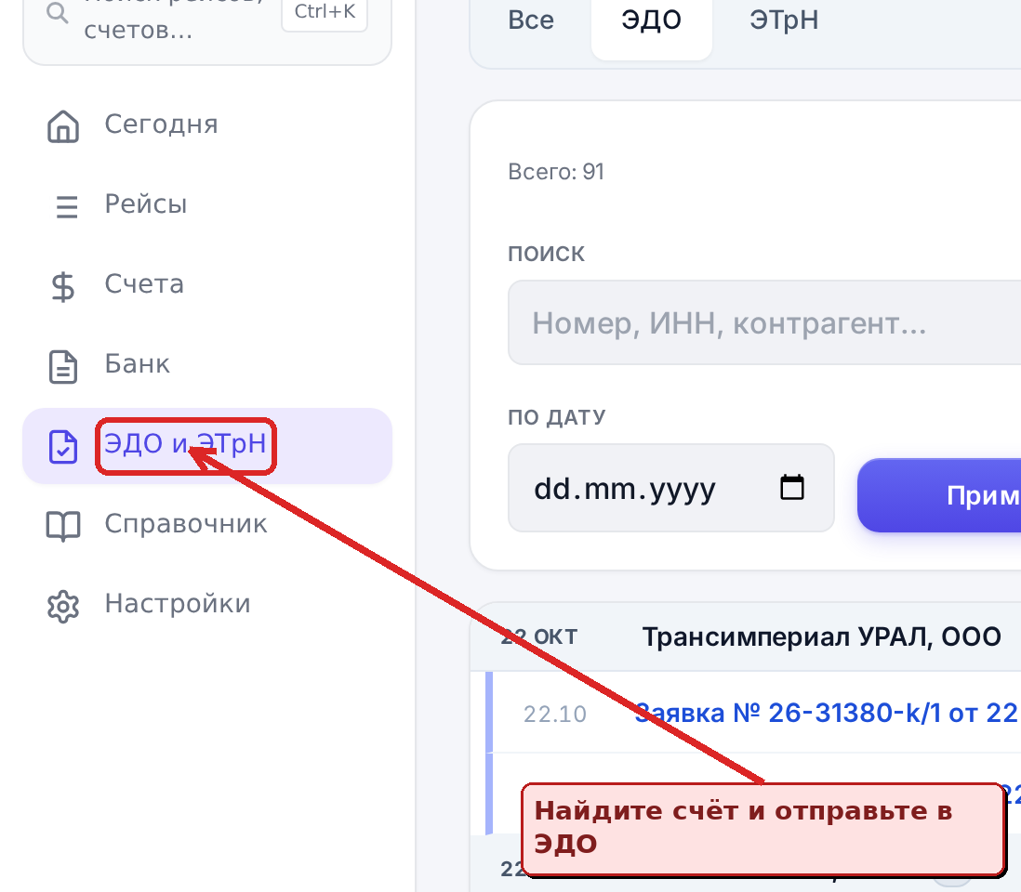Click the home icon next to Сегодня

coord(63,125)
